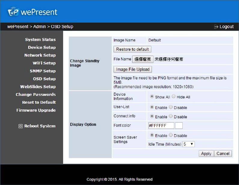Screen dimensions: 239x185
Task: Click the Cancel button
Action: click(223, 153)
